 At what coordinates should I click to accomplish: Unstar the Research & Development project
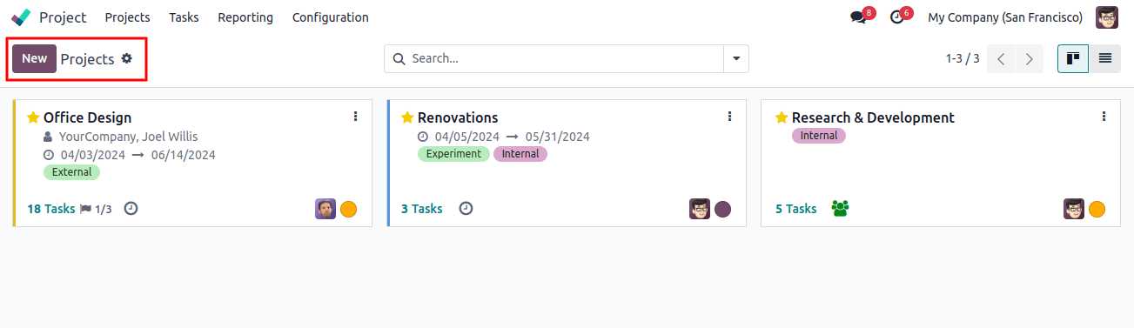(x=782, y=117)
